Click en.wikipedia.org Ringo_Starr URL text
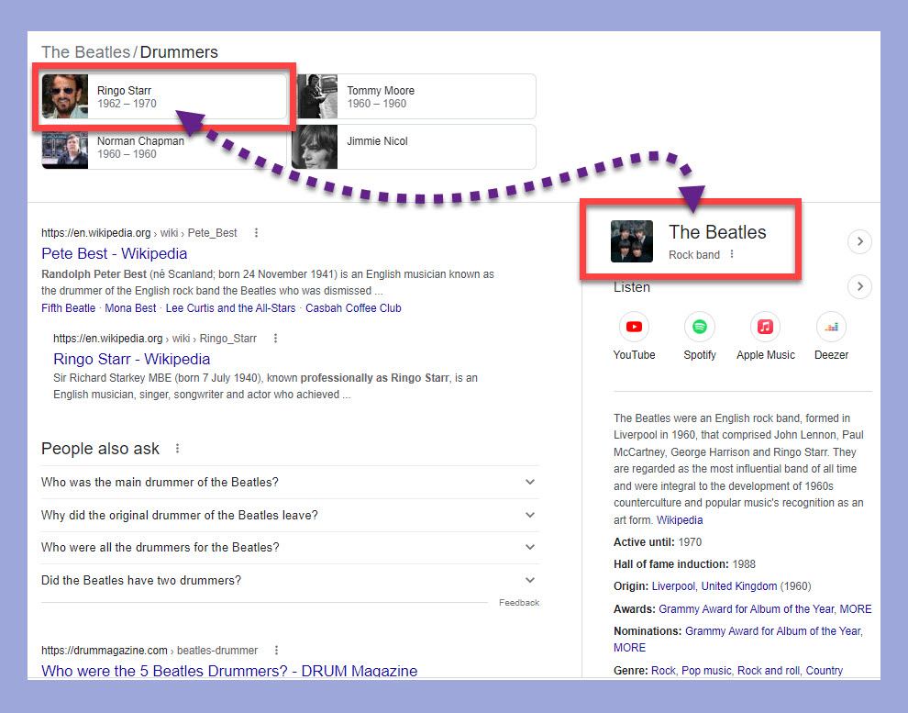 coord(155,339)
